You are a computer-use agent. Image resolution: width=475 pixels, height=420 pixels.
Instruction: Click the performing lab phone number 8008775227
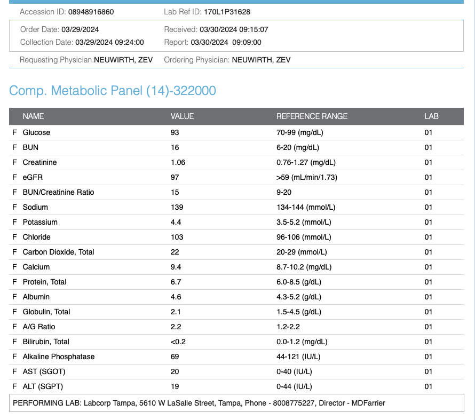click(294, 403)
